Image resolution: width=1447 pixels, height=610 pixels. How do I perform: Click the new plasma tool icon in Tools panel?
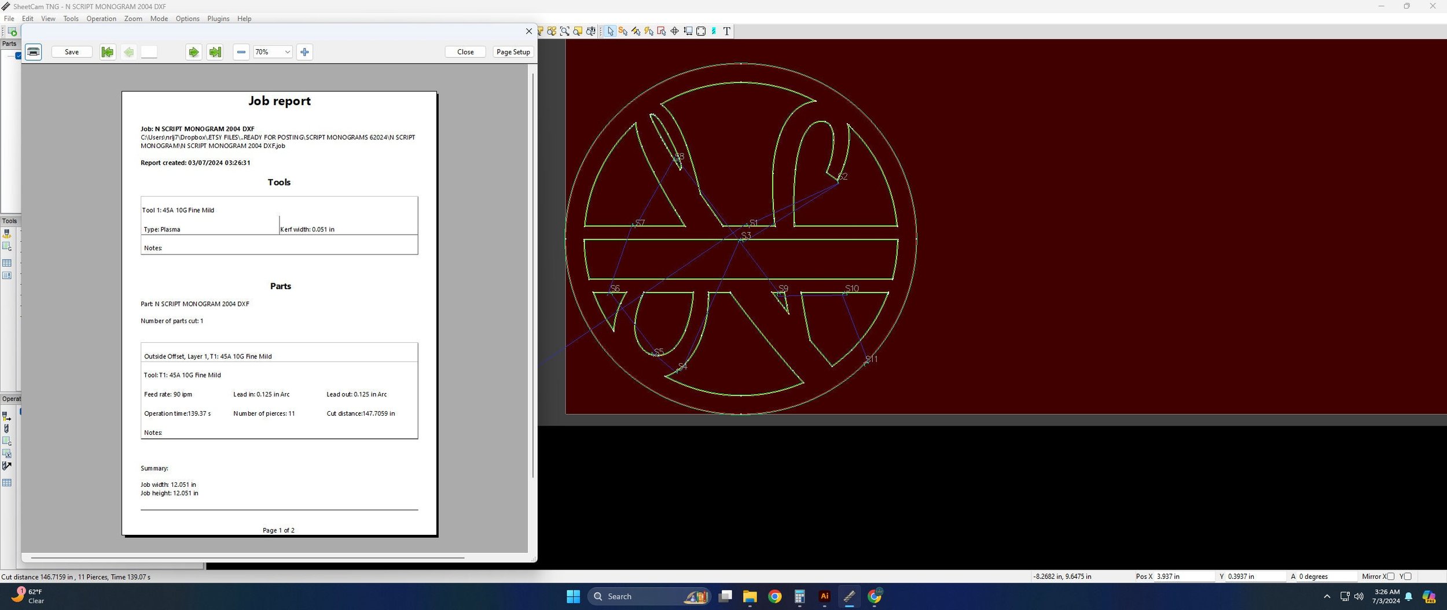7,234
